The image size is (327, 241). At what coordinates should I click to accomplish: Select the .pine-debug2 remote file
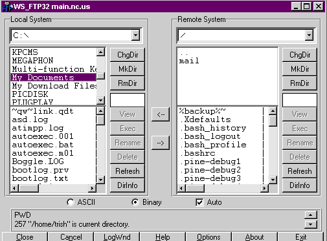coord(223,170)
